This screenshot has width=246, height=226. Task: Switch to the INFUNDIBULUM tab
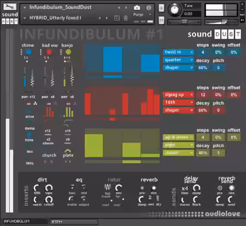25,221
